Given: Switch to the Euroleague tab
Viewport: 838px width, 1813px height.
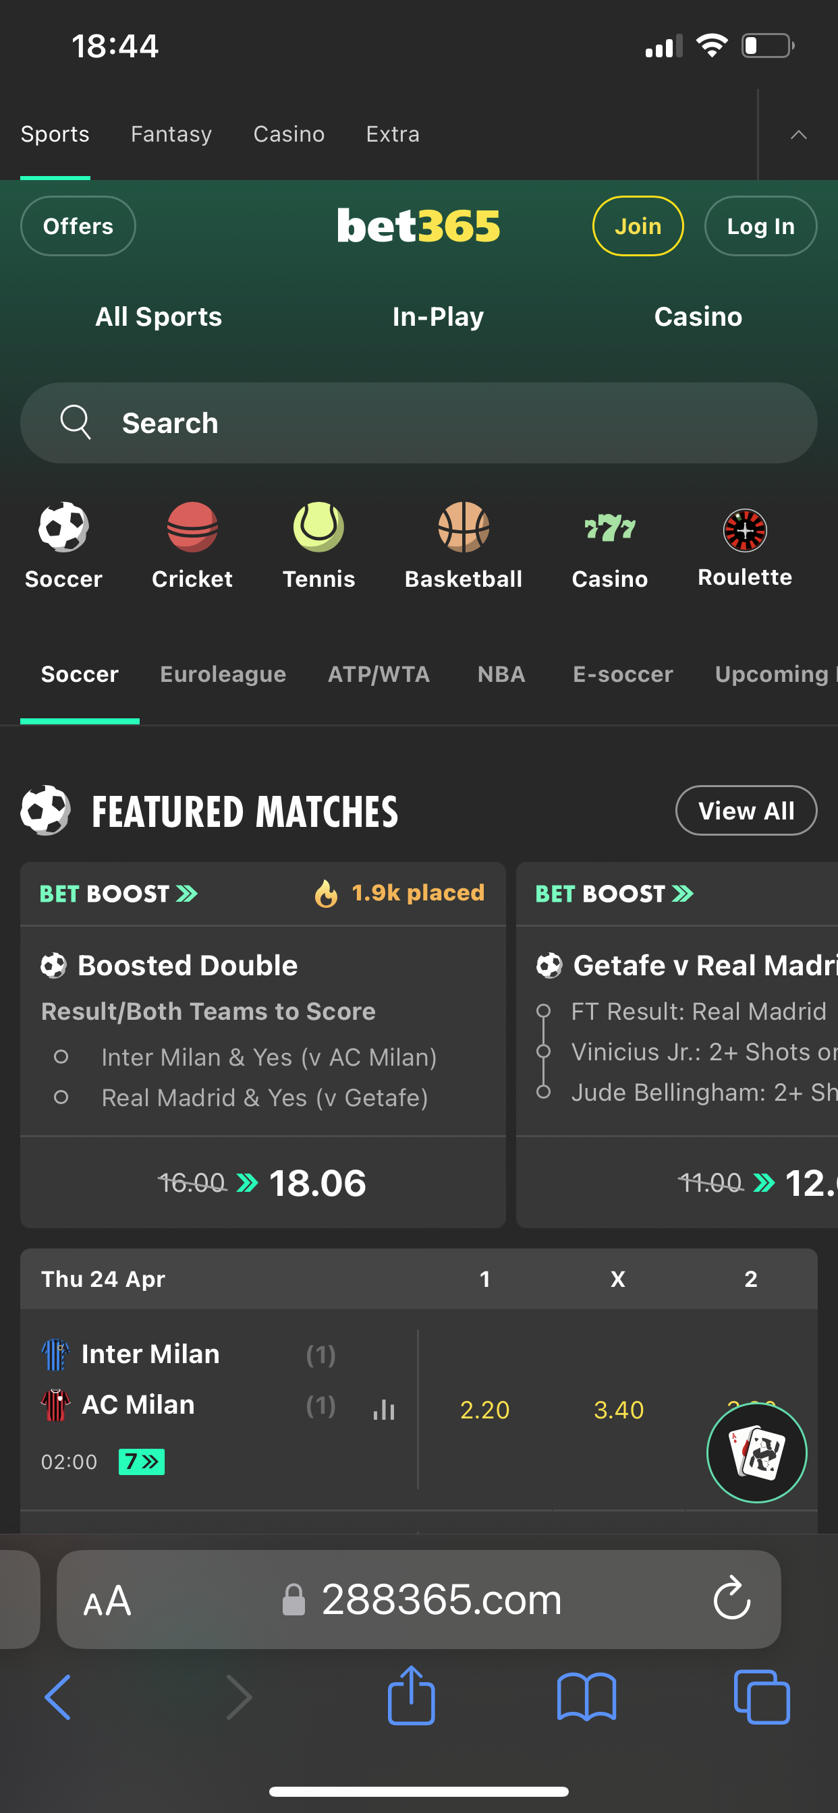Looking at the screenshot, I should tap(223, 674).
